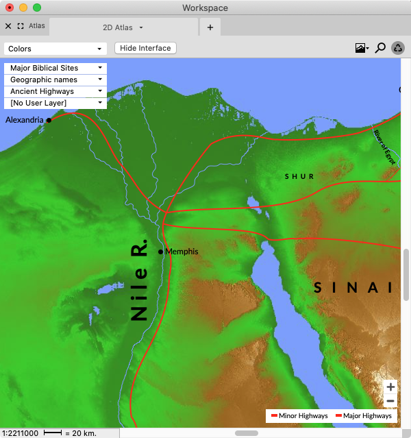Open the image export icon menu
This screenshot has height=438, width=411.
(x=362, y=48)
